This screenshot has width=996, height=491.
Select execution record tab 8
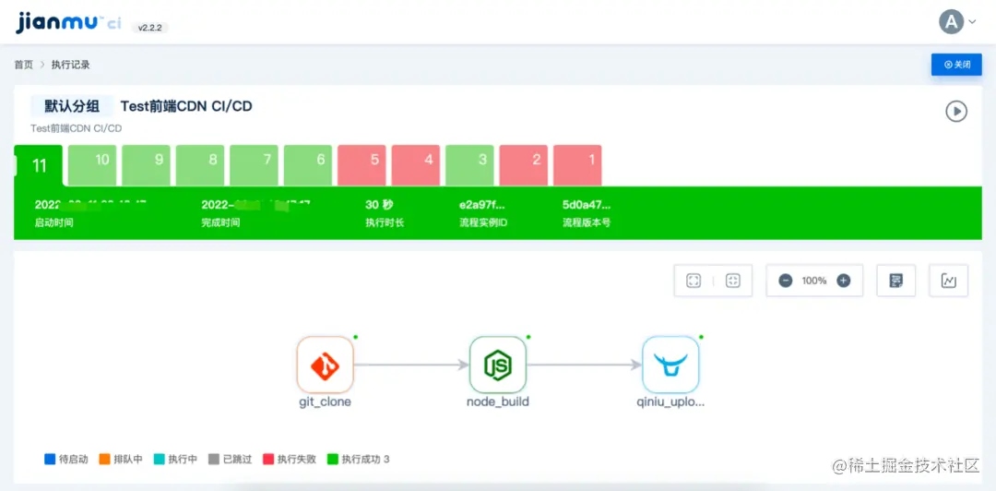[200, 165]
